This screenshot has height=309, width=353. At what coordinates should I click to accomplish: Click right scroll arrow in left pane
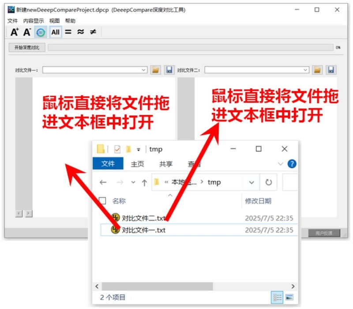29,214
